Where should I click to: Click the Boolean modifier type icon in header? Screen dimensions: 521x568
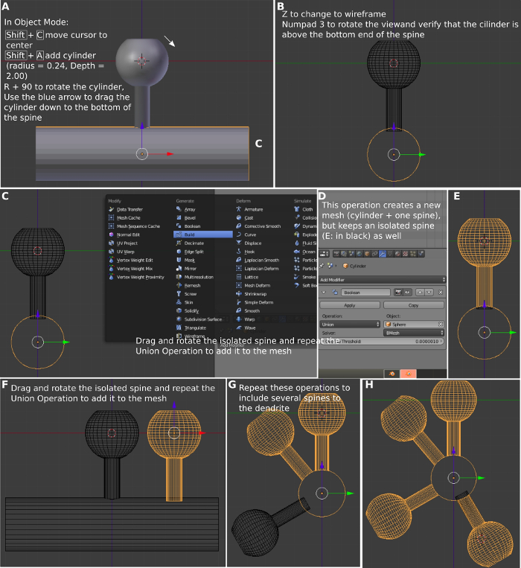click(x=335, y=292)
